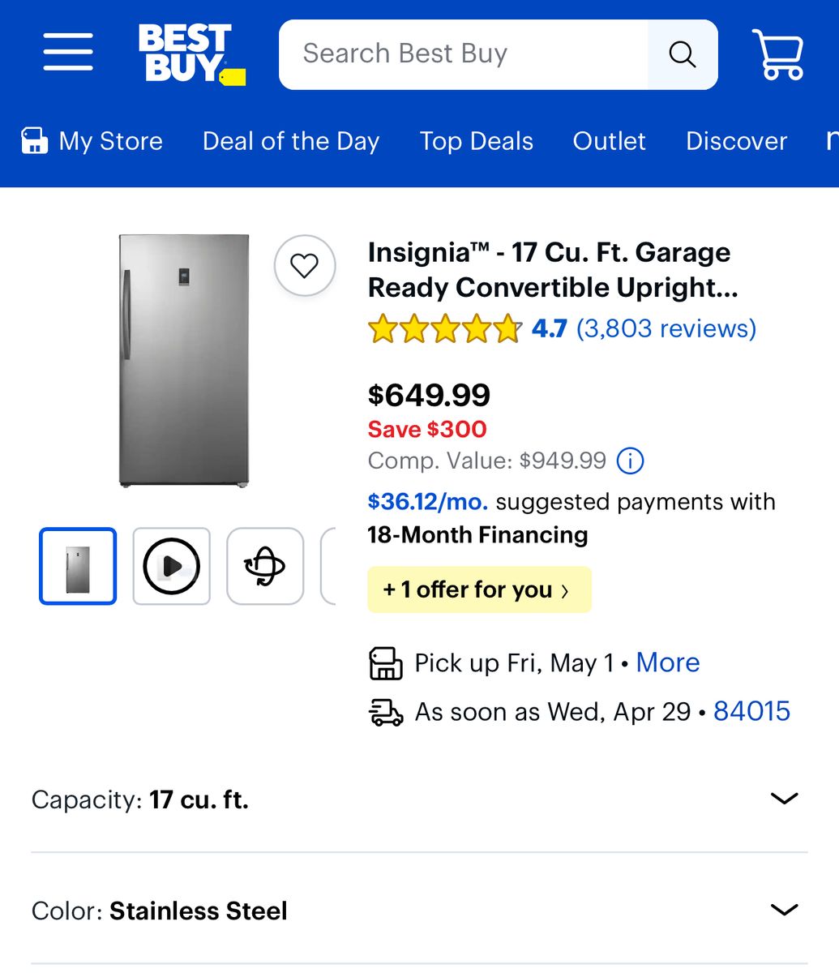This screenshot has height=973, width=839.
Task: Click the delivery truck icon
Action: point(386,712)
